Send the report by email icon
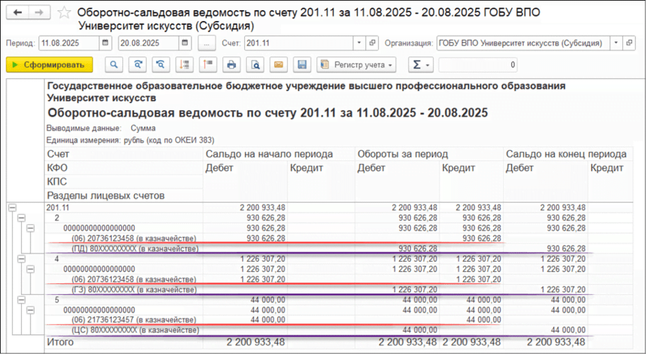This screenshot has height=354, width=646. tap(277, 65)
